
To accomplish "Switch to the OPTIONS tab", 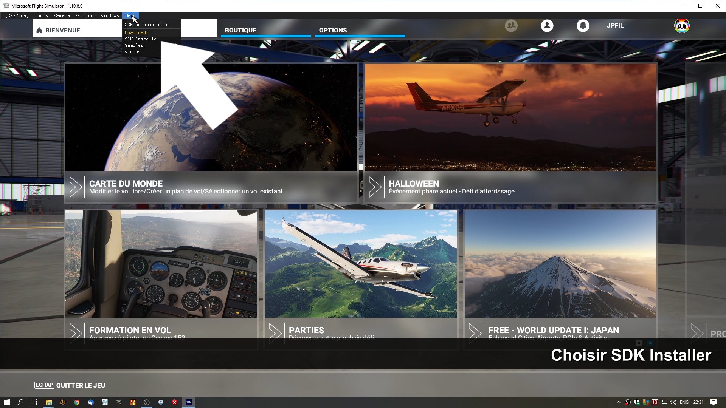I will coord(333,30).
